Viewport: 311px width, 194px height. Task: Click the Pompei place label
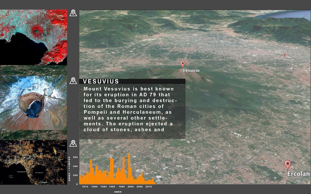click(289, 60)
